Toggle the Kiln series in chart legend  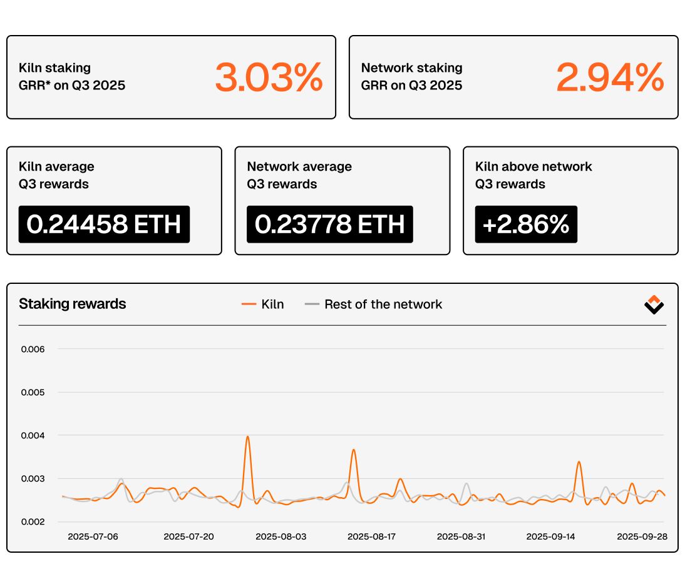pos(272,305)
